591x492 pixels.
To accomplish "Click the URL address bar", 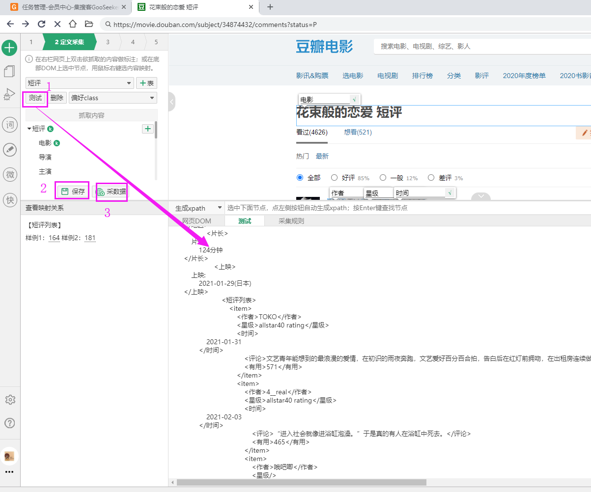I will [345, 24].
